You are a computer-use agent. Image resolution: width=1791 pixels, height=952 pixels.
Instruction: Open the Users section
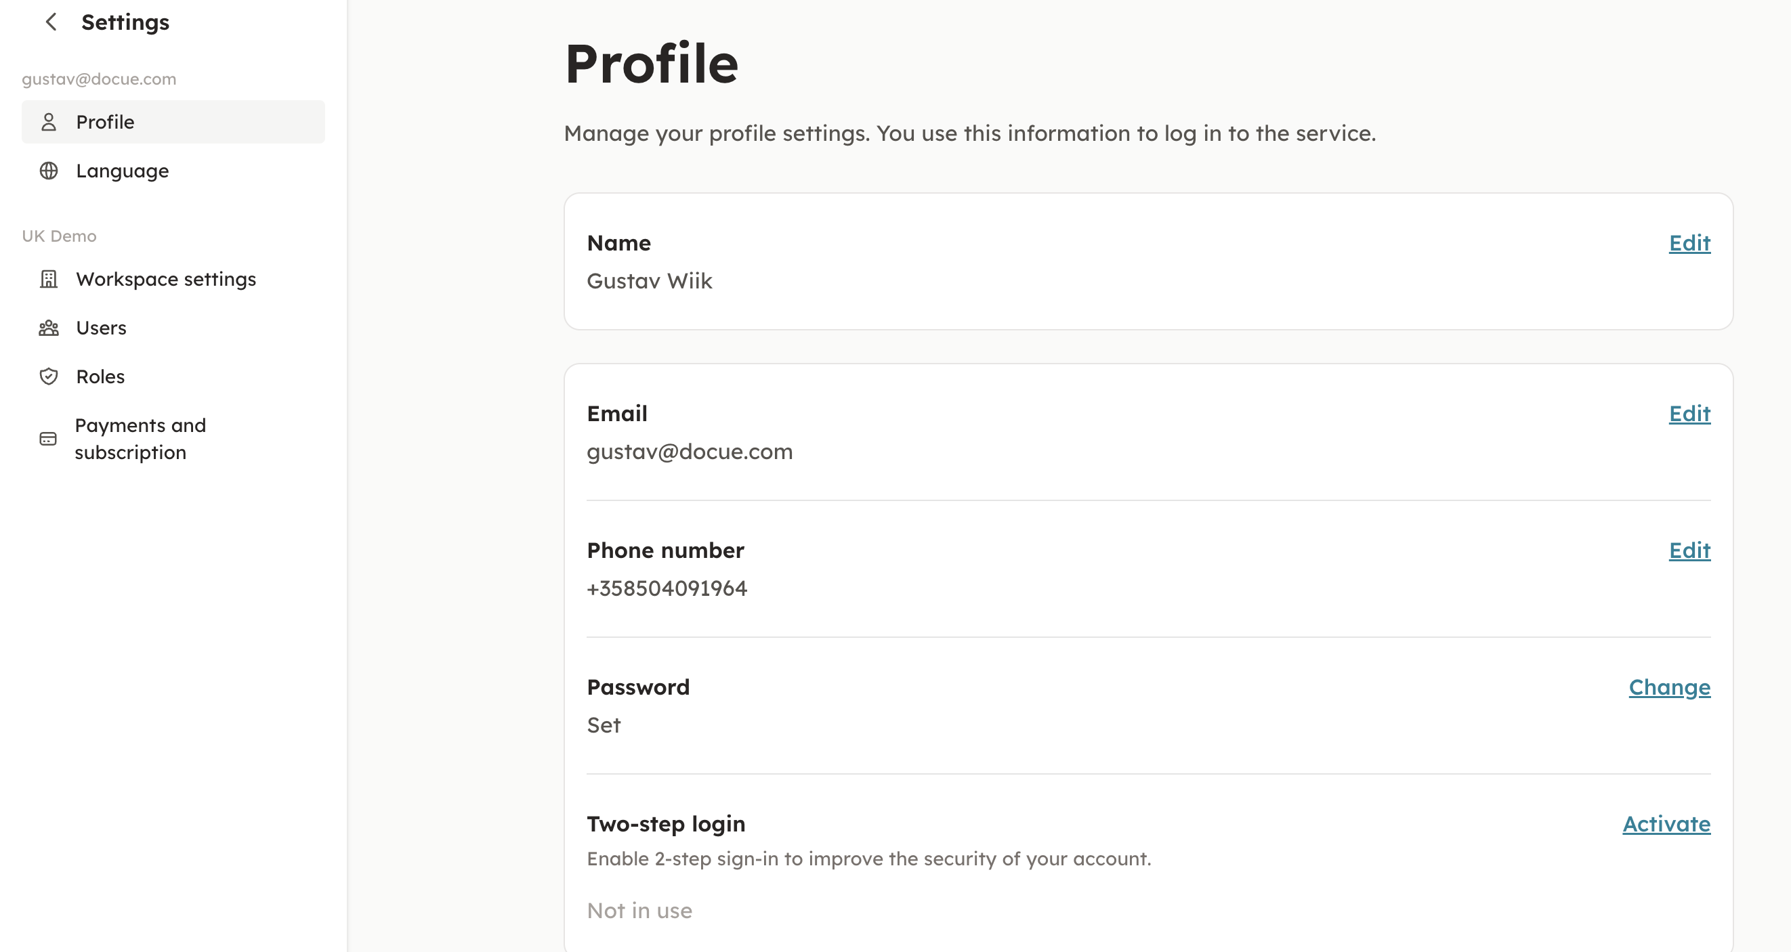102,328
